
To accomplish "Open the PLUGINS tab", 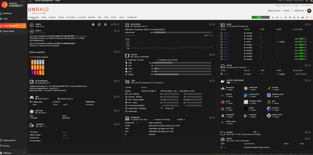I will [82, 17].
